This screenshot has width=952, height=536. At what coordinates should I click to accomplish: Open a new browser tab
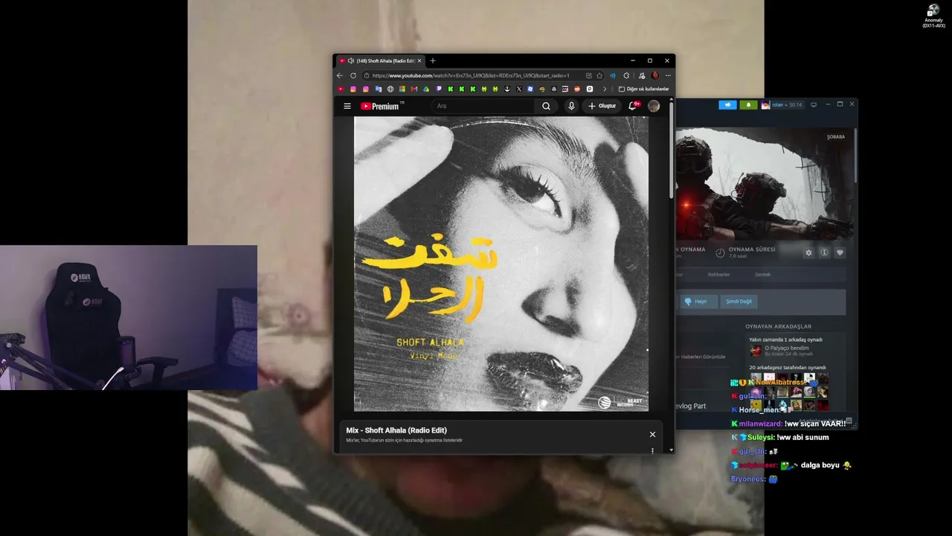[x=433, y=60]
